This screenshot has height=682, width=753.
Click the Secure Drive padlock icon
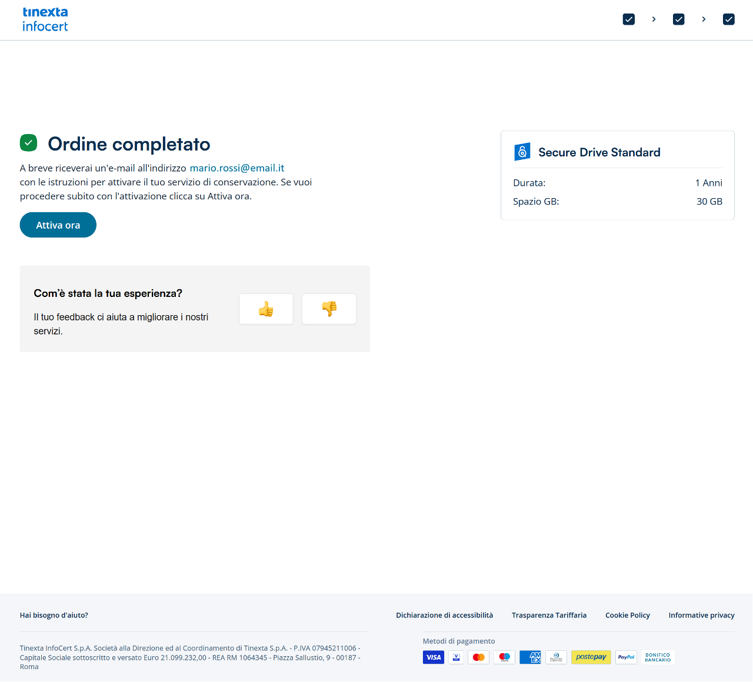click(x=522, y=152)
